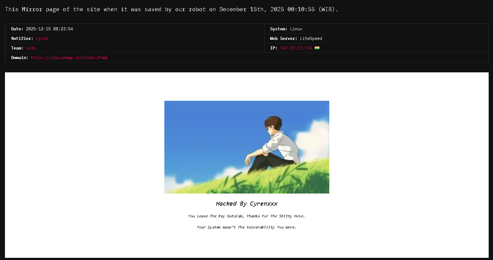Open the solo team link

click(x=31, y=48)
